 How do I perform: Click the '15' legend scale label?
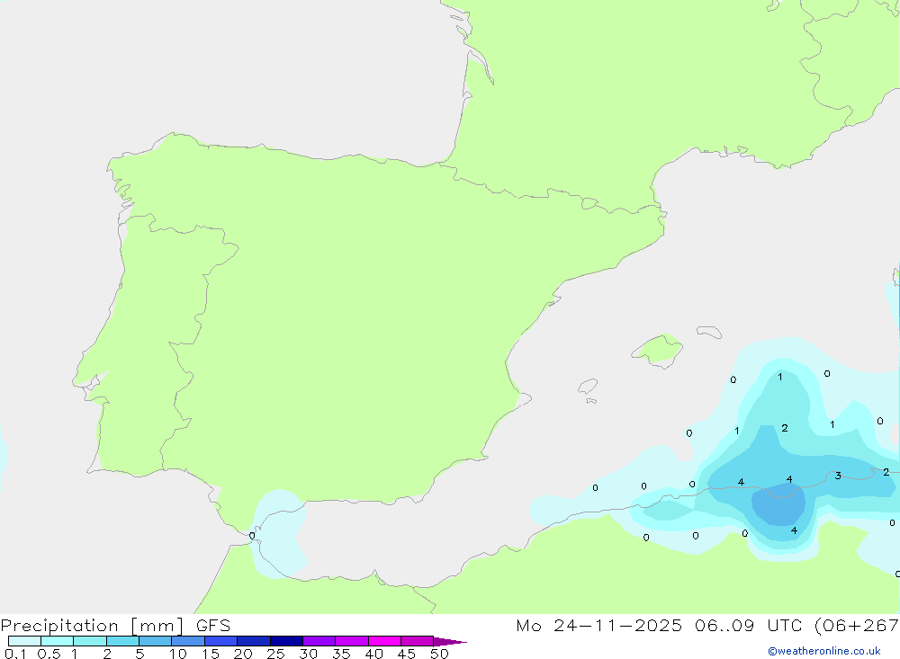pos(211,654)
